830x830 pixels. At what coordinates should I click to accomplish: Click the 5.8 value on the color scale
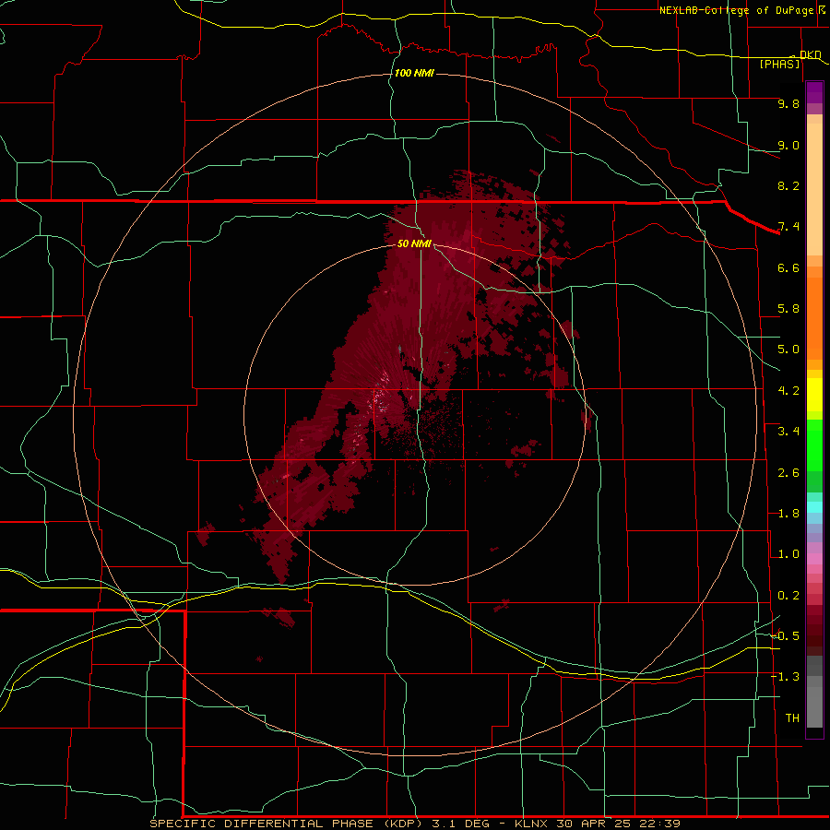(788, 309)
